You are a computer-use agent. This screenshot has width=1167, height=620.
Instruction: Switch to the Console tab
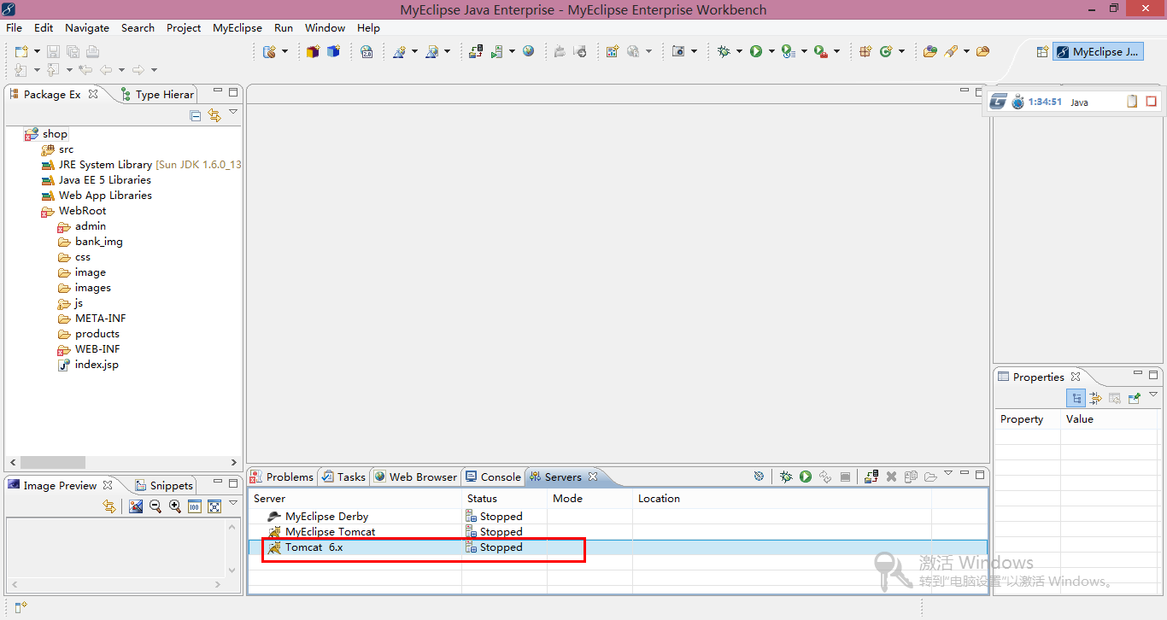(493, 477)
